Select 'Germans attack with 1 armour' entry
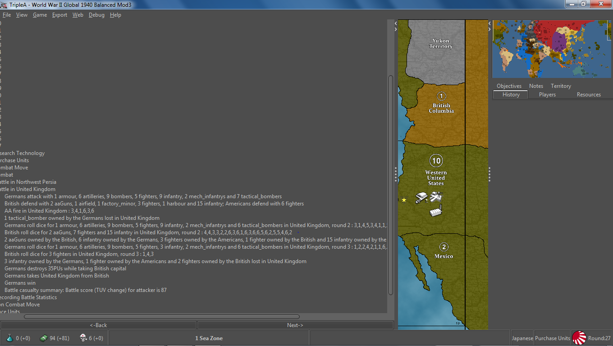This screenshot has width=613, height=346. [143, 196]
